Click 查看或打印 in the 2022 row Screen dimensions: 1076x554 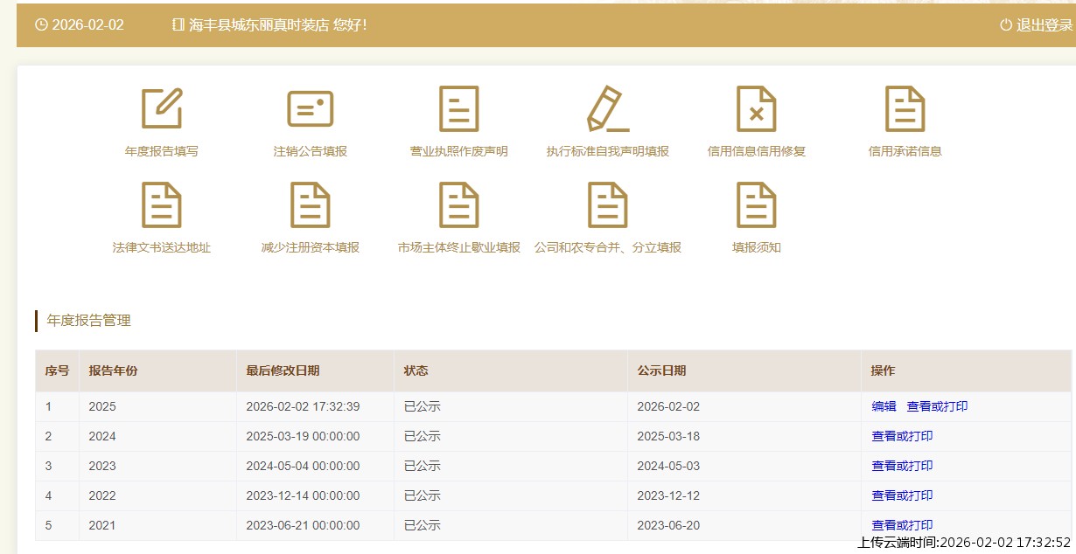pos(902,495)
